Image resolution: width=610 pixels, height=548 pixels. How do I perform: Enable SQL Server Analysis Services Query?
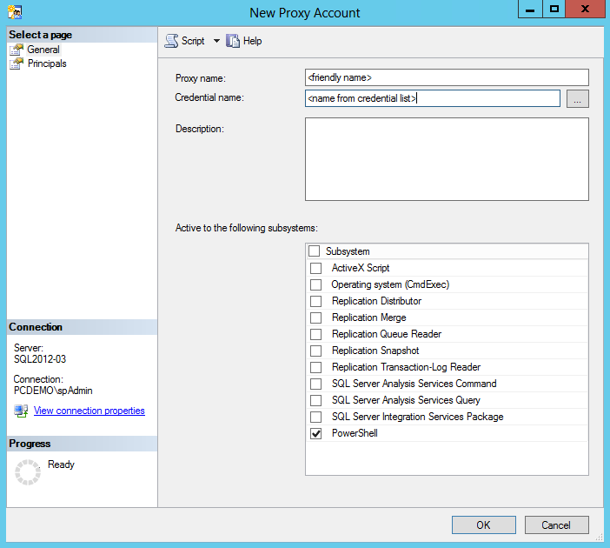click(x=316, y=400)
